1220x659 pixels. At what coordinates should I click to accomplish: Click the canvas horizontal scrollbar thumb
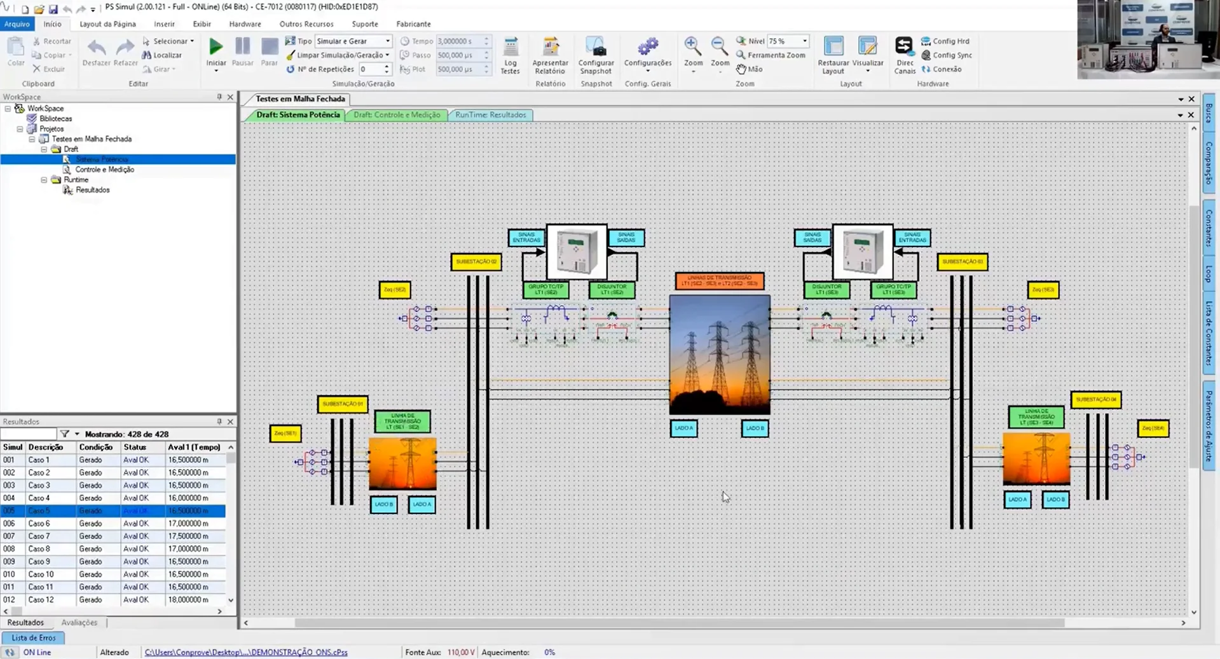click(x=679, y=623)
